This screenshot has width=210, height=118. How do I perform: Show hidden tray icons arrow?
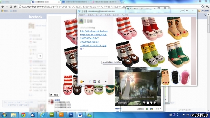(x=180, y=115)
